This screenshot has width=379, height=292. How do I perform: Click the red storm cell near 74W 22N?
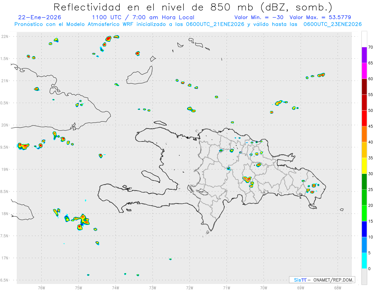pyautogui.click(x=108, y=39)
